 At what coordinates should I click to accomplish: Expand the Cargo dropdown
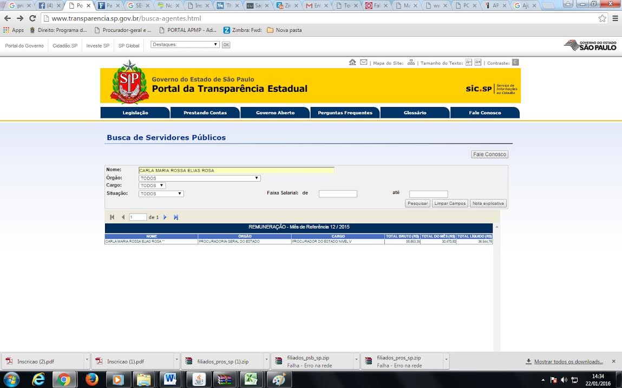point(152,186)
